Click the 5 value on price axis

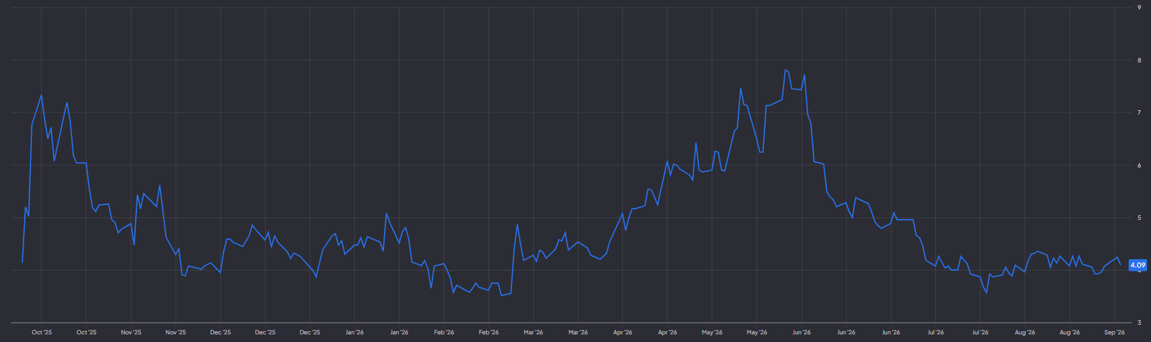point(1139,218)
